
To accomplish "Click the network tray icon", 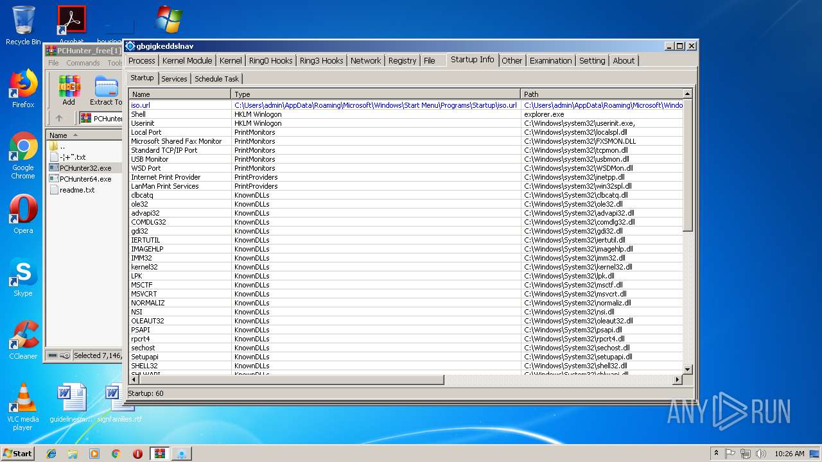I will tap(746, 454).
